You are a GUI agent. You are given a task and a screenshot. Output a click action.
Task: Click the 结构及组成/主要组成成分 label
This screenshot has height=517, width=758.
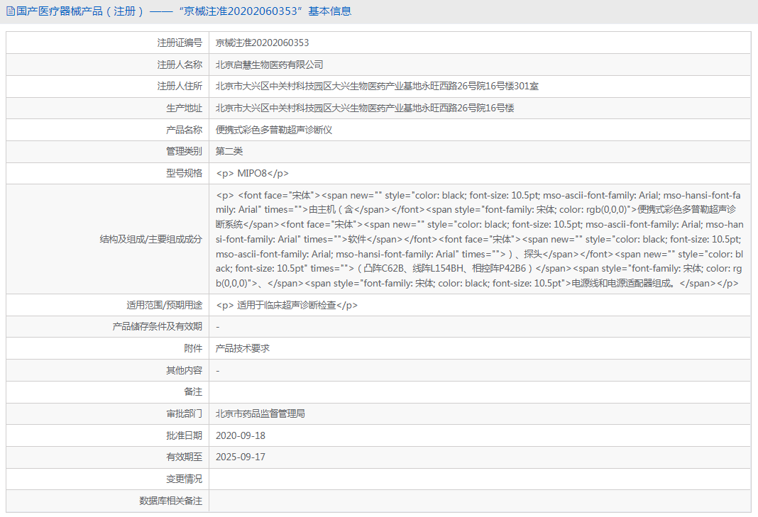[x=151, y=239]
